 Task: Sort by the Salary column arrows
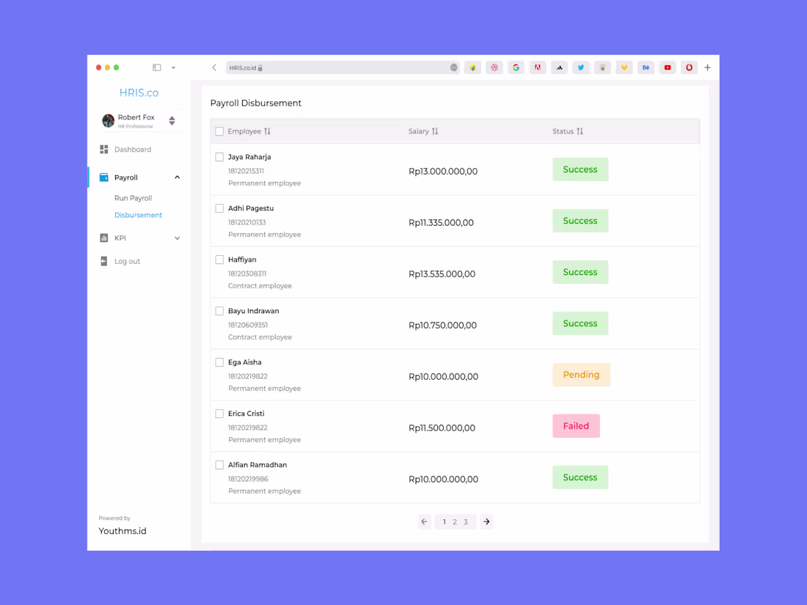[x=435, y=131]
